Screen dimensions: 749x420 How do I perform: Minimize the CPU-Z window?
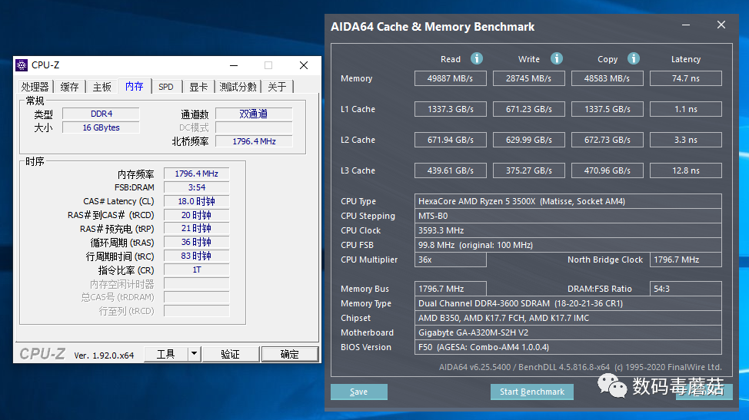click(232, 65)
